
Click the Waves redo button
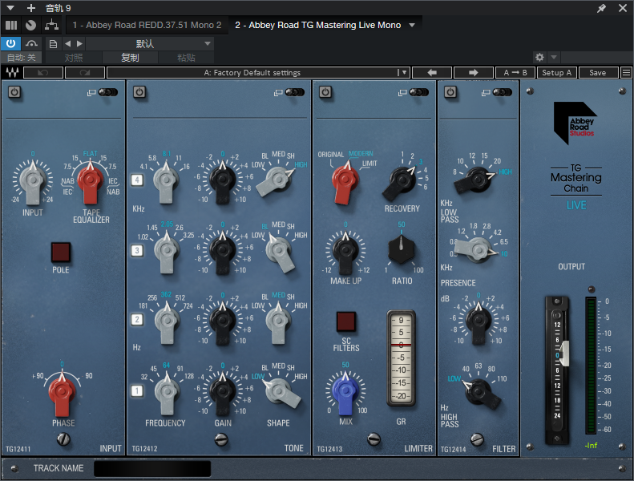click(x=84, y=73)
